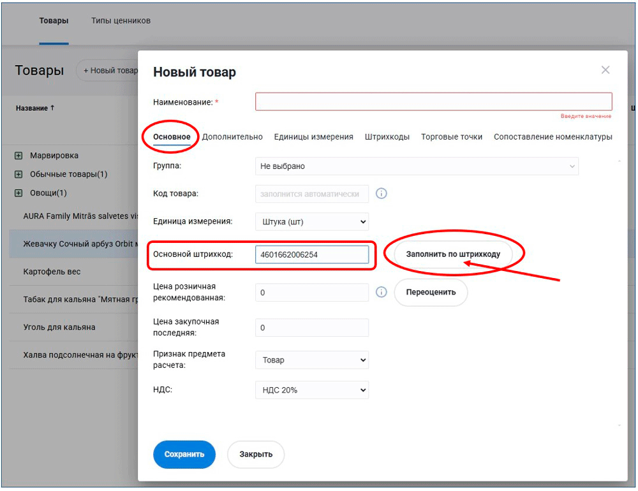Click the Основной штрихкод input field
638x491 pixels.
coord(311,254)
